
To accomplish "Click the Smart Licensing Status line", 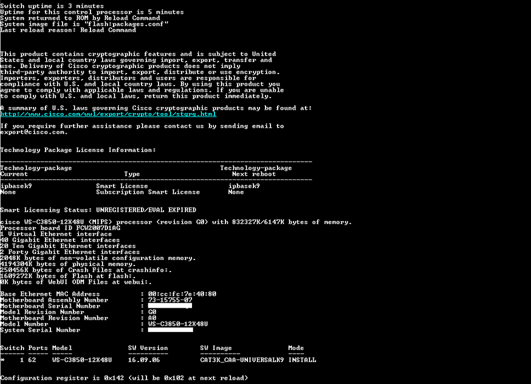I will click(98, 210).
